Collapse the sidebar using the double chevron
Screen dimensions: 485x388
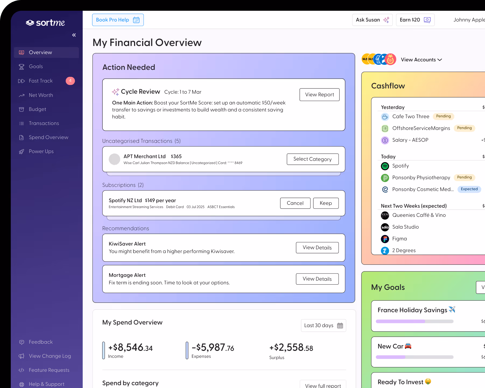74,35
